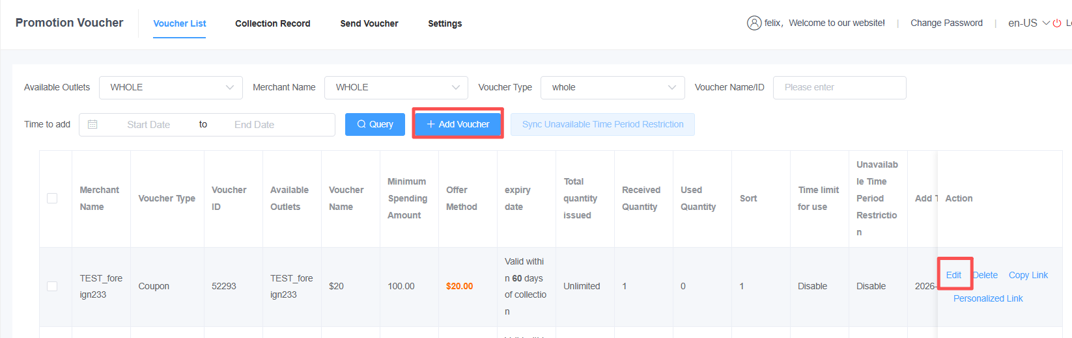This screenshot has width=1072, height=338.
Task: Copy Link for the $20 voucher
Action: pos(1028,275)
